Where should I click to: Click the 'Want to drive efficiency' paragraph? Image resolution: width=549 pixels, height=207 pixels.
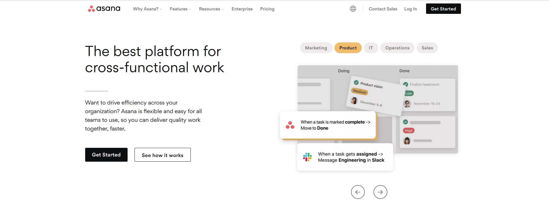(143, 115)
